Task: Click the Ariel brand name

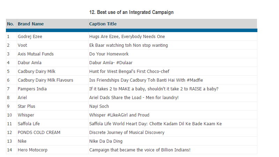Action: coord(22,98)
